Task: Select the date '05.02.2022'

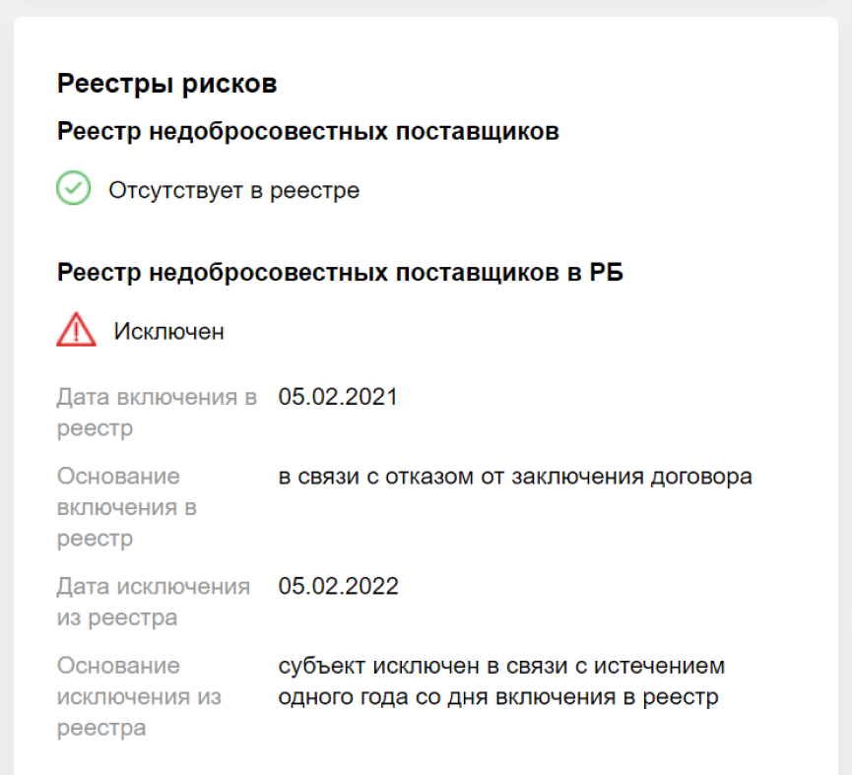Action: point(339,585)
